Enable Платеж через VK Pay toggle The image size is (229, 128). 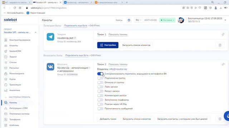(100, 104)
